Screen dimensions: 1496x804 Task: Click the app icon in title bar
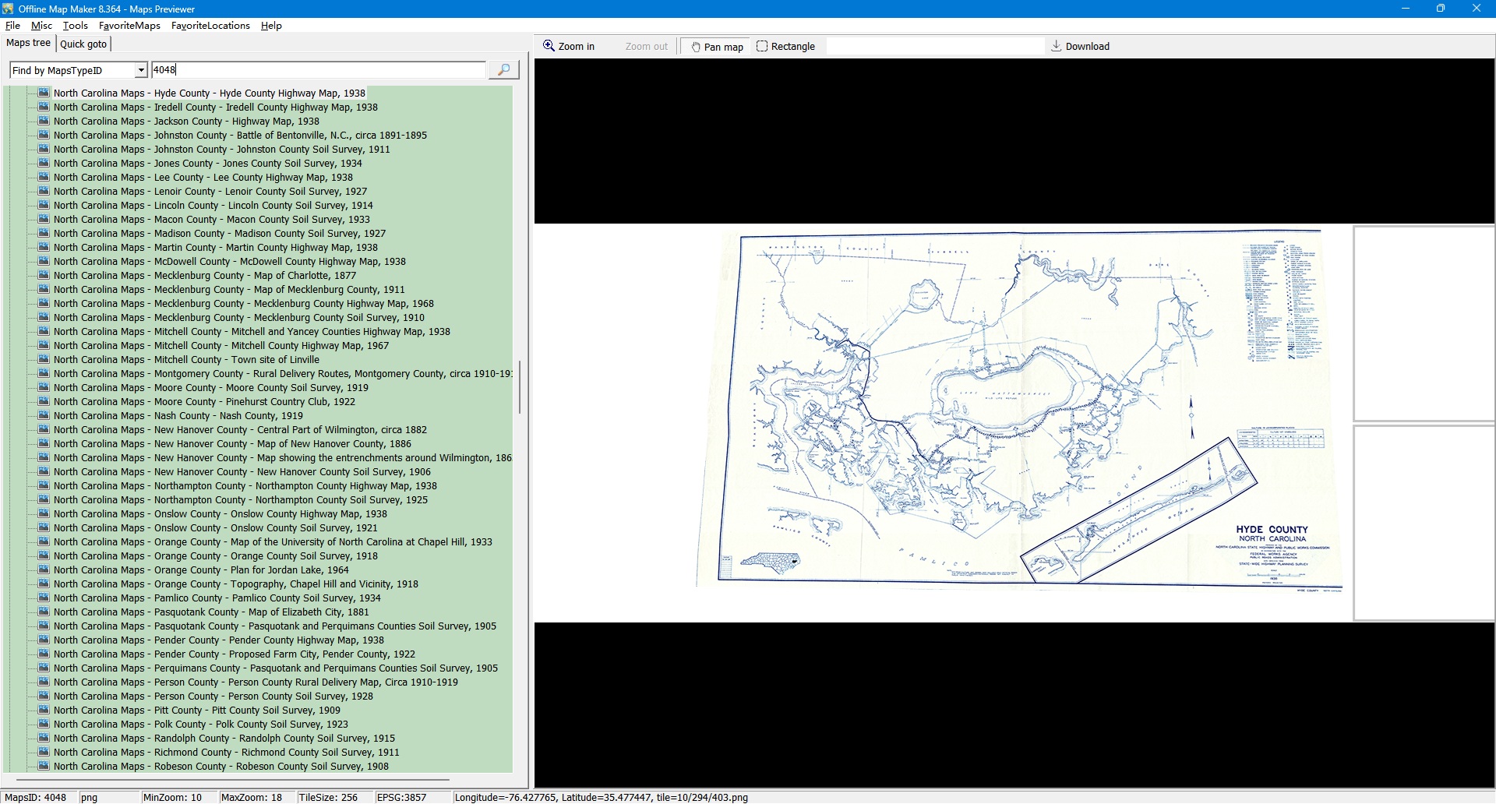[x=8, y=9]
